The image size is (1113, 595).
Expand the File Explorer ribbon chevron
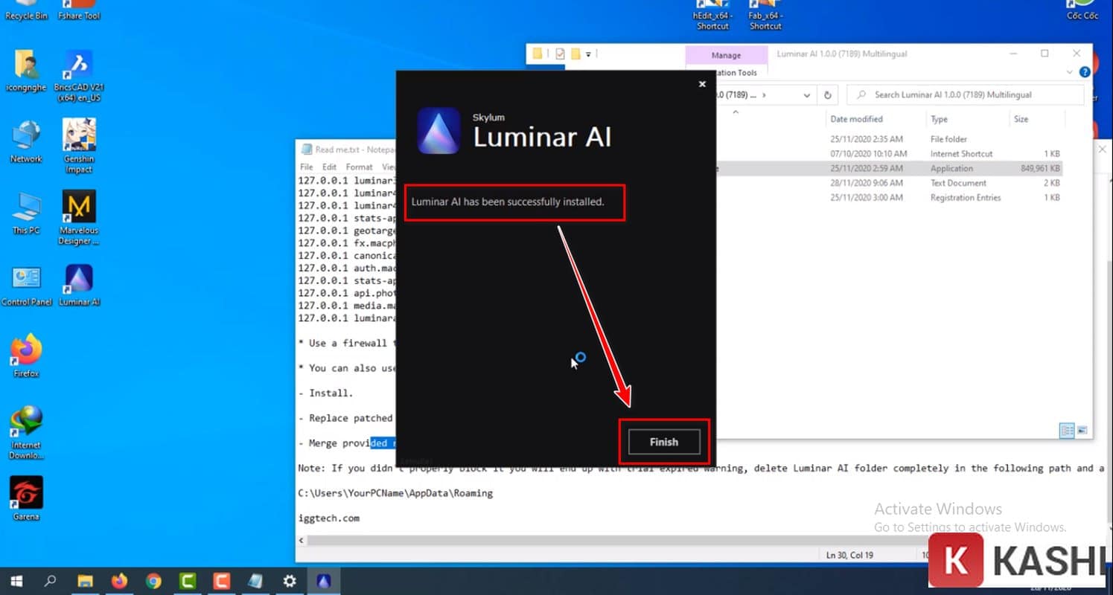click(1070, 72)
